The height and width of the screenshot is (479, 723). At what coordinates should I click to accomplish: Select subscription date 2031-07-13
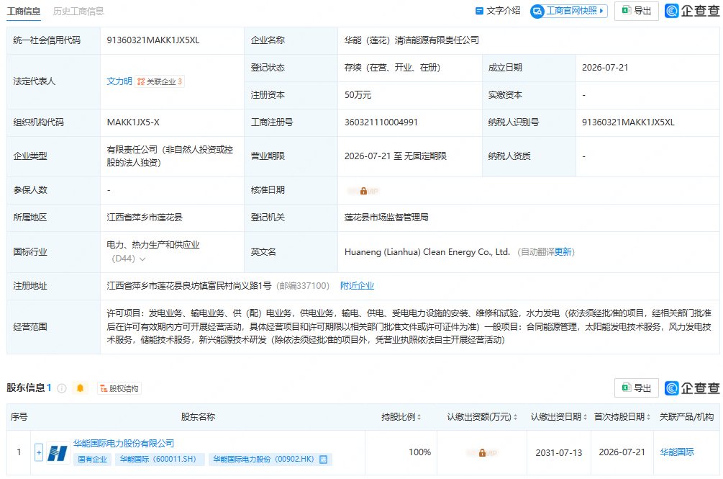tap(559, 453)
